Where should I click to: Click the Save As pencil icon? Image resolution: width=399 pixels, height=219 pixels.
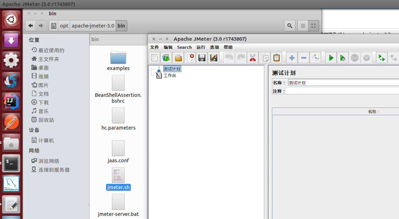pyautogui.click(x=214, y=58)
